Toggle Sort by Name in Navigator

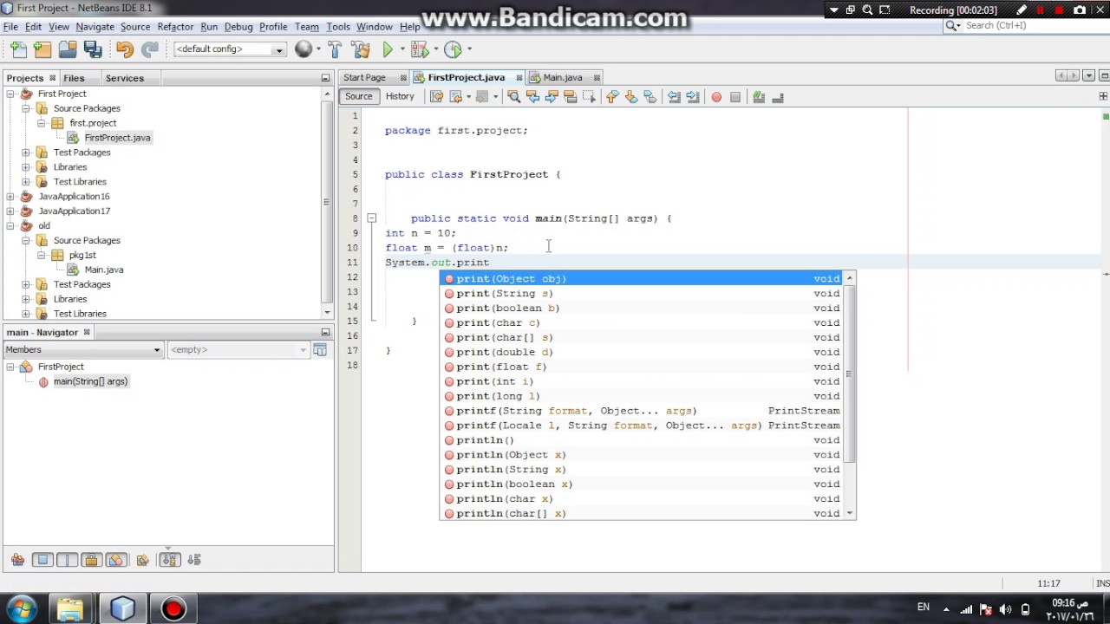coord(168,560)
